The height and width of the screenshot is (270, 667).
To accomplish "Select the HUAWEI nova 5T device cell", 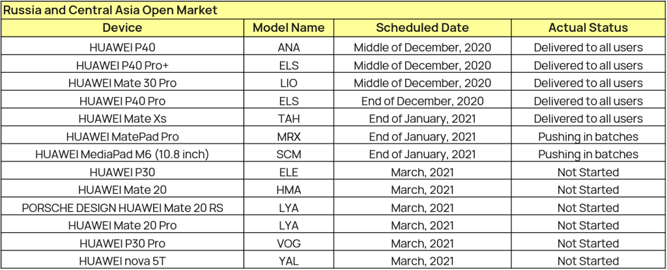I will coord(122,261).
